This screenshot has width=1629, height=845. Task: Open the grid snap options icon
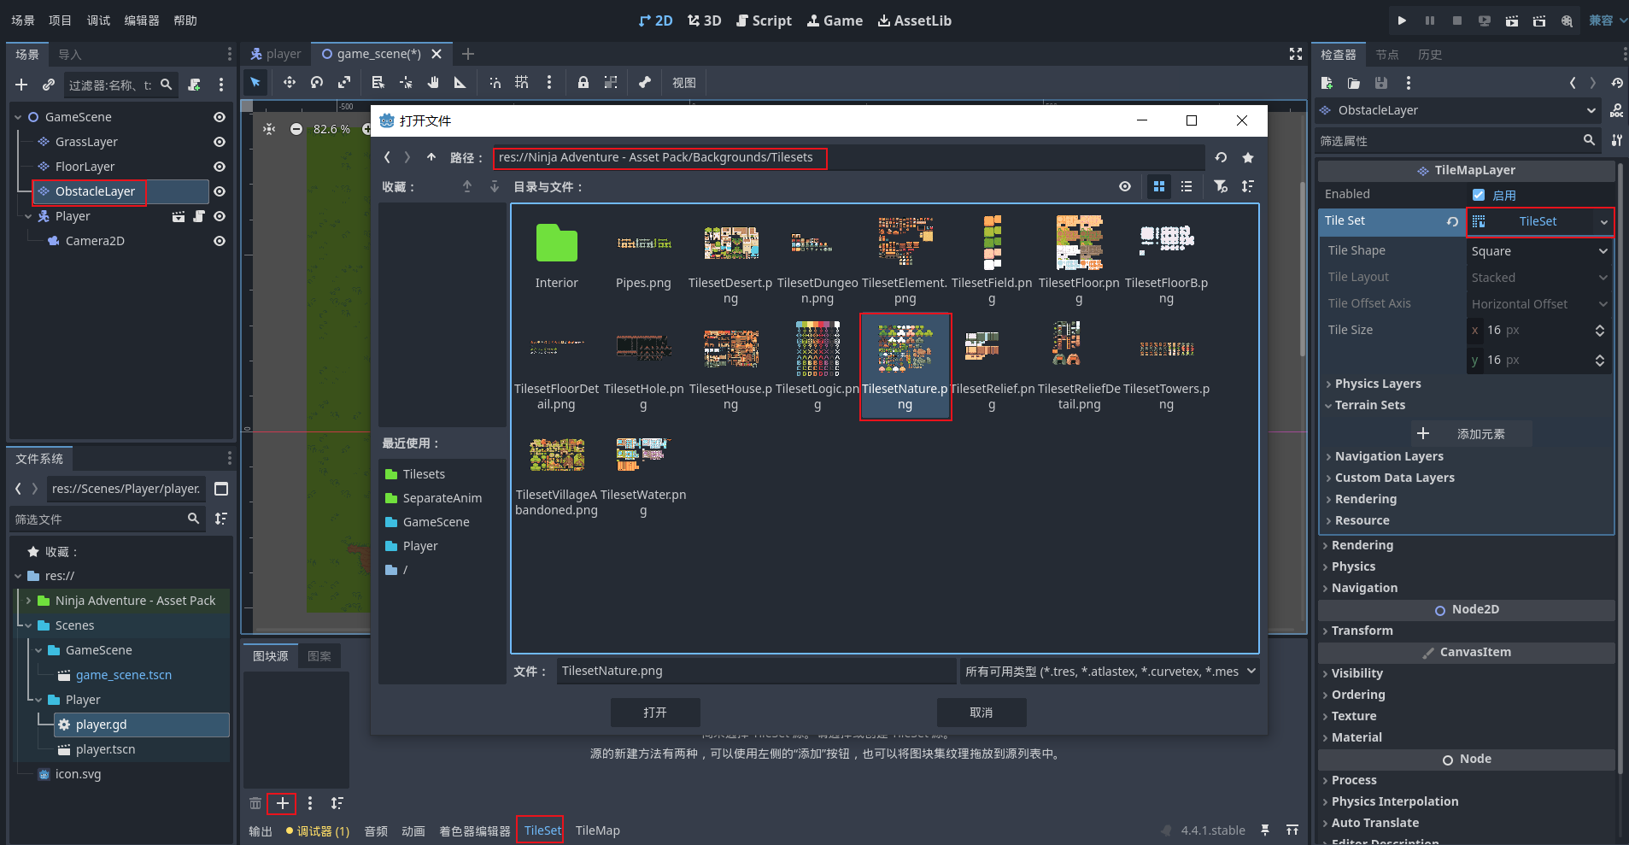(522, 82)
